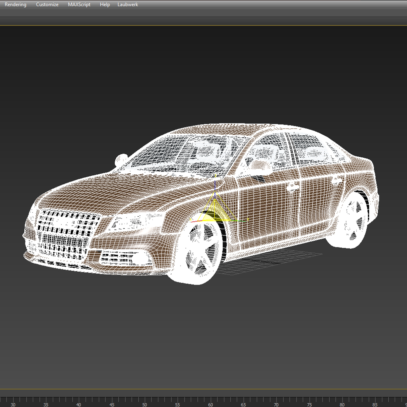Open the MAXScript menu
Viewport: 407px width, 407px height.
coord(79,5)
